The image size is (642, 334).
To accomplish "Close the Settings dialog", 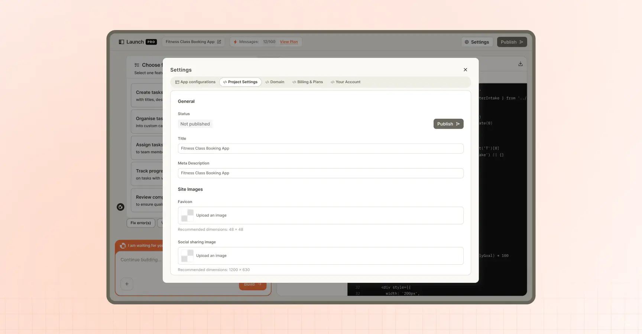I will click(x=465, y=70).
